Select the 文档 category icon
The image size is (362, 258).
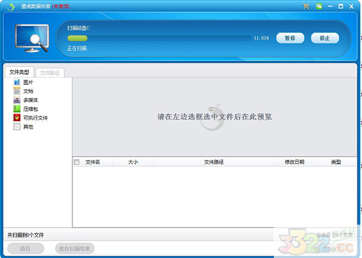coord(17,91)
